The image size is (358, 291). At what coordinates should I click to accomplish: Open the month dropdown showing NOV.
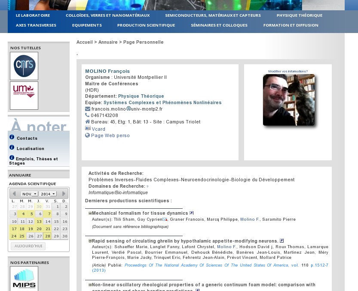[30, 194]
